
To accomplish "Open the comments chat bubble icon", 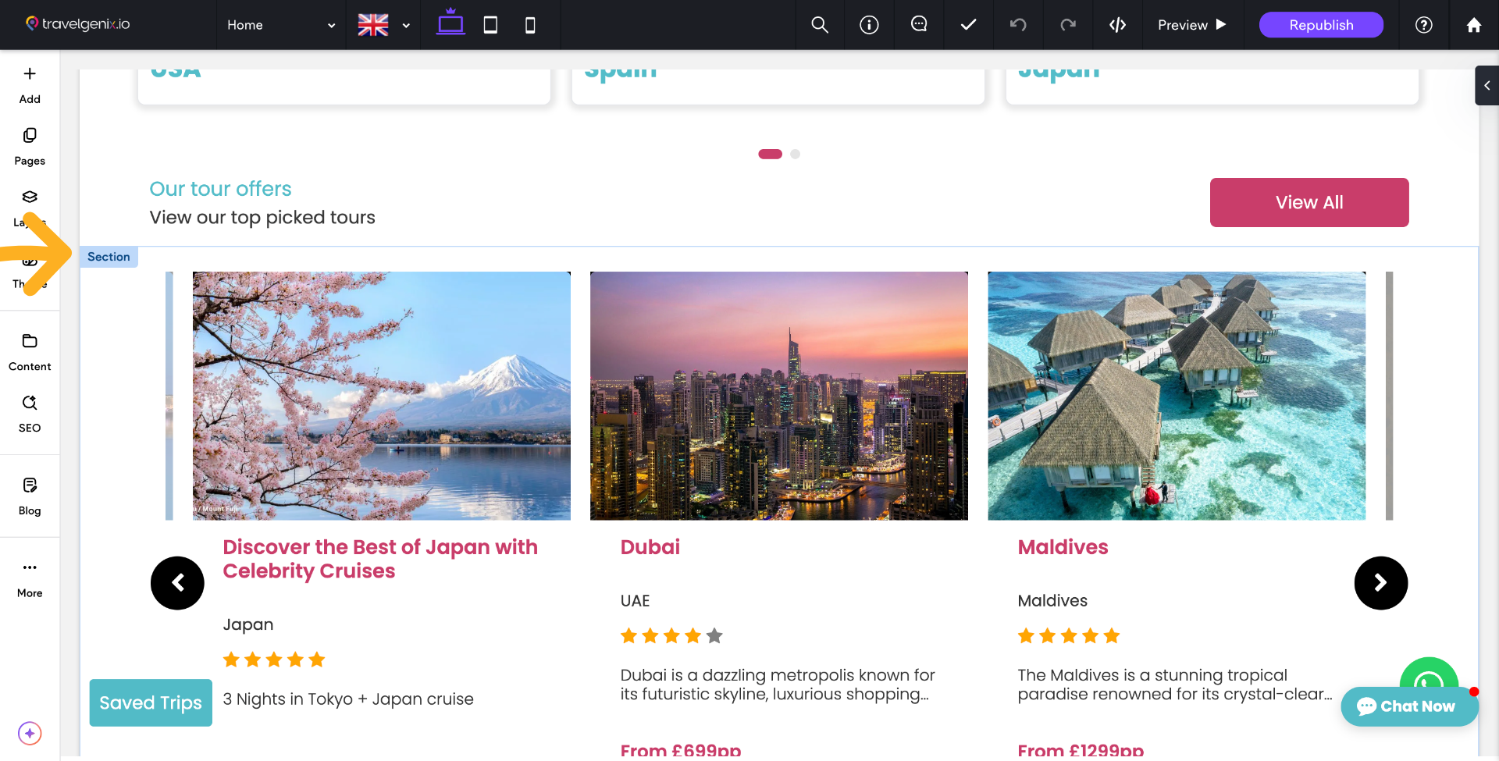I will click(919, 25).
